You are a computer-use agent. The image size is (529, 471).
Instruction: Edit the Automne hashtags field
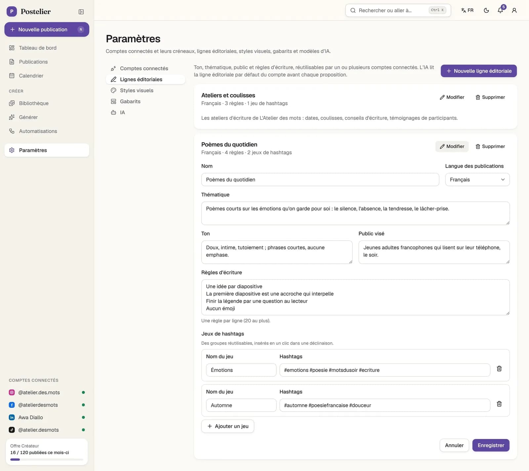[385, 405]
